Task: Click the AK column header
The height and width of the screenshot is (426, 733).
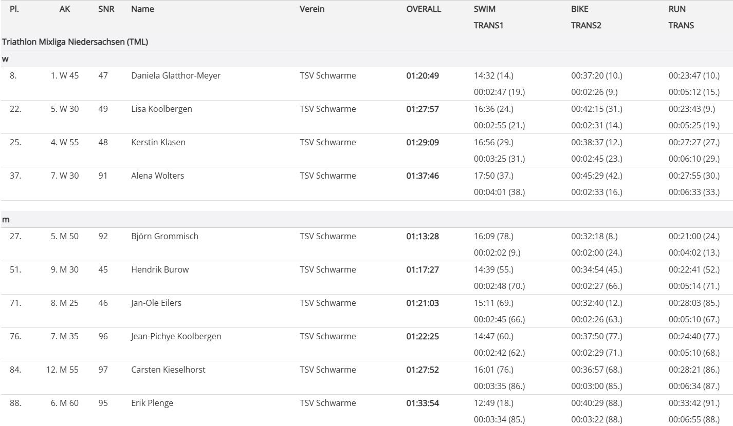Action: pyautogui.click(x=65, y=9)
